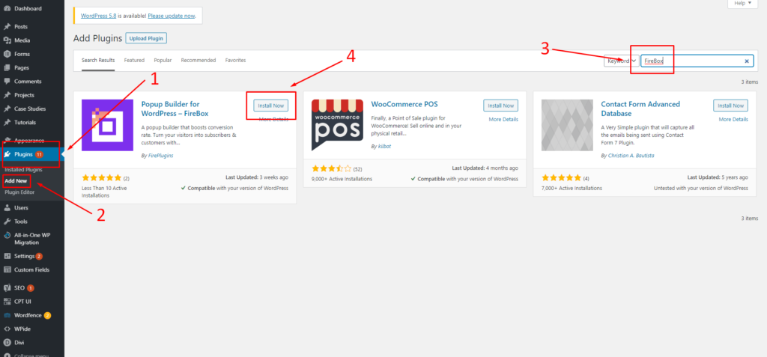Open Contact Form Advanced Database thumbnail
Viewport: 767px width, 357px height.
(567, 125)
